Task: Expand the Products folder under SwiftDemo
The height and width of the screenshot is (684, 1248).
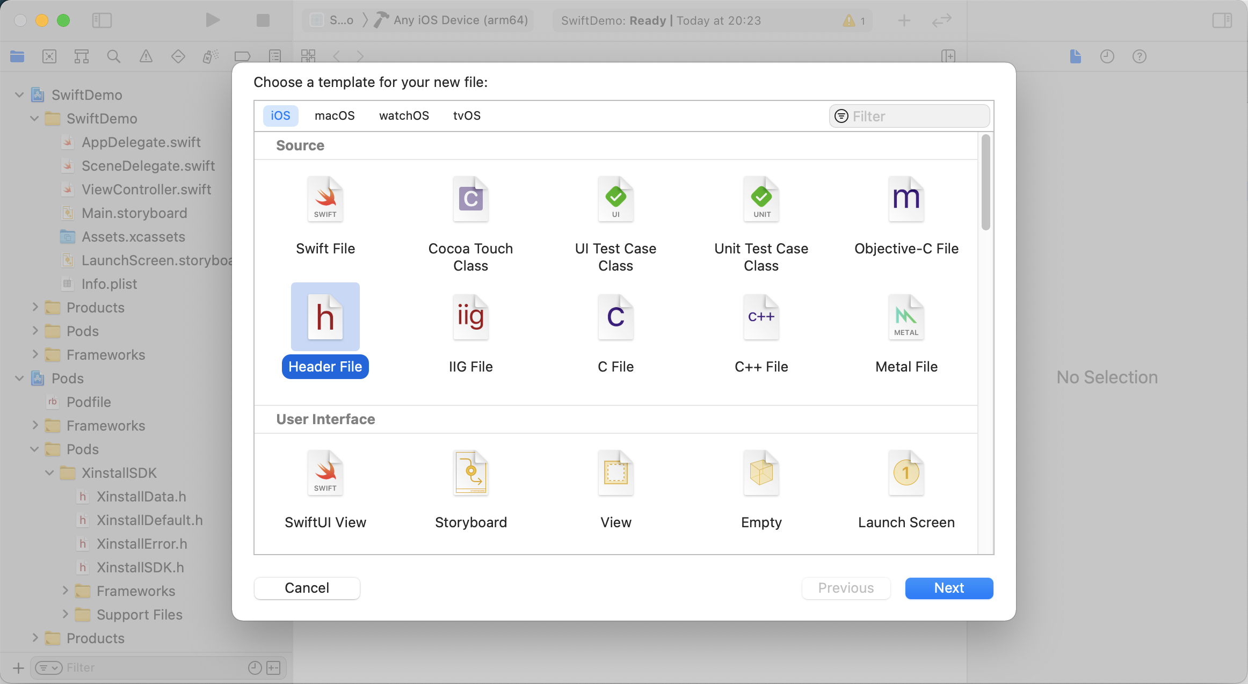Action: coord(35,308)
